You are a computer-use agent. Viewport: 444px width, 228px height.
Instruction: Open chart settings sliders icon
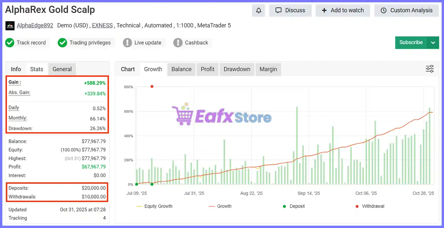coord(430,69)
